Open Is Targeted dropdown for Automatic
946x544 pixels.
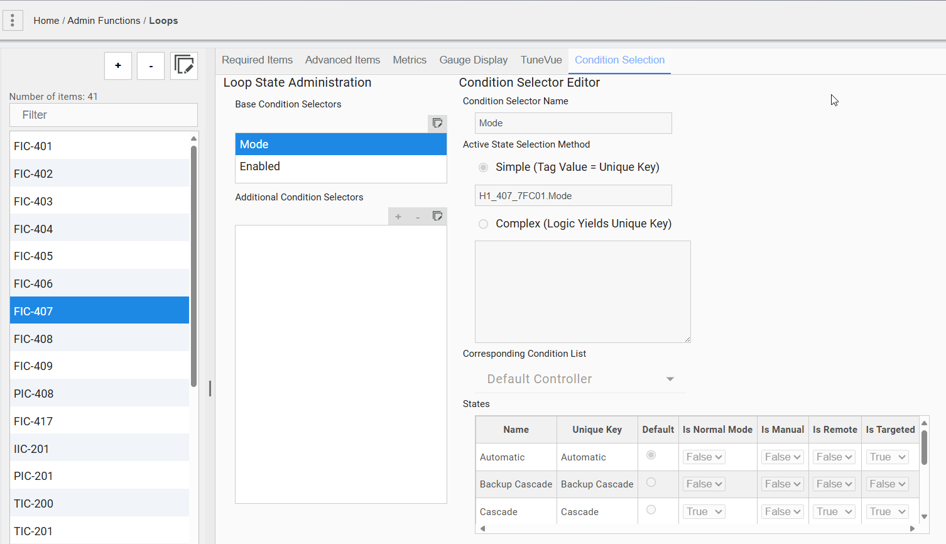coord(888,457)
